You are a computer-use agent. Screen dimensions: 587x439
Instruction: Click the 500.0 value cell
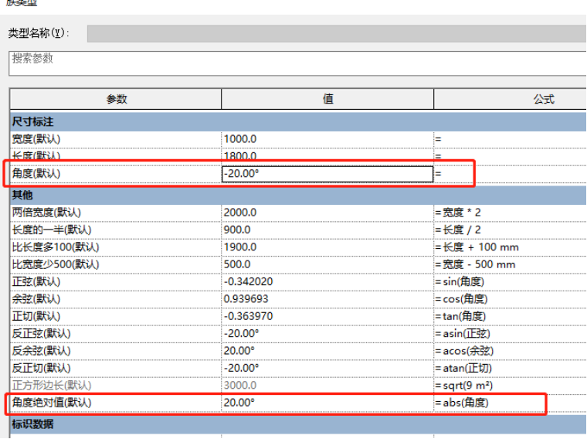[x=327, y=264]
